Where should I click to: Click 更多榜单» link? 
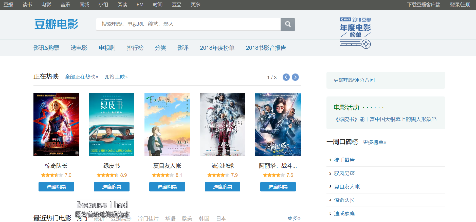click(x=375, y=142)
